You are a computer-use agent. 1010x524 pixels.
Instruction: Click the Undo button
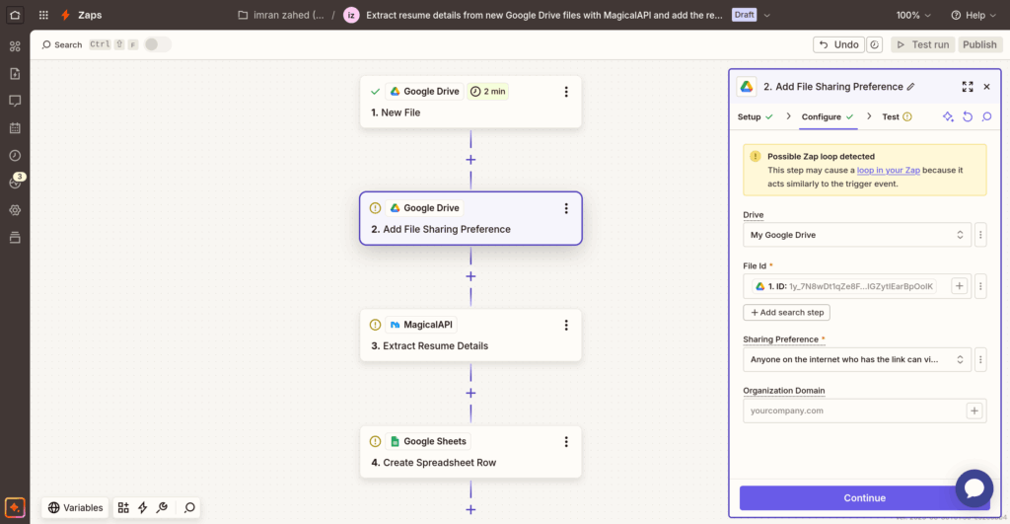click(839, 44)
